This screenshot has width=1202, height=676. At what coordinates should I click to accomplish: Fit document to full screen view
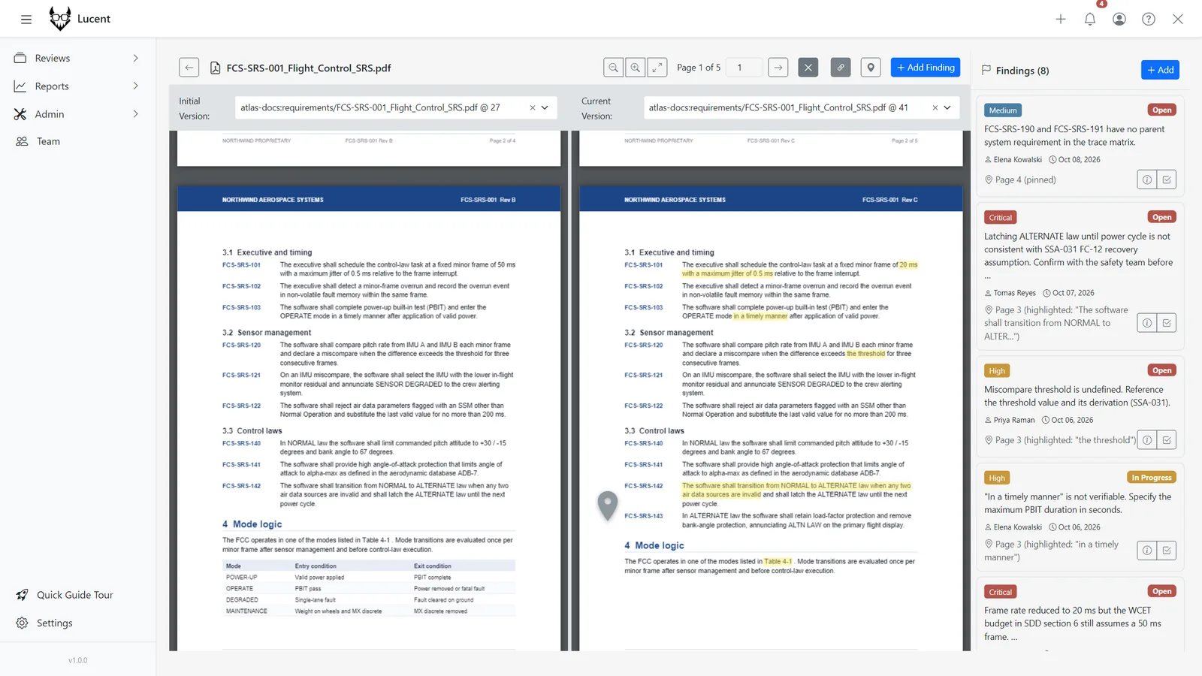tap(657, 68)
